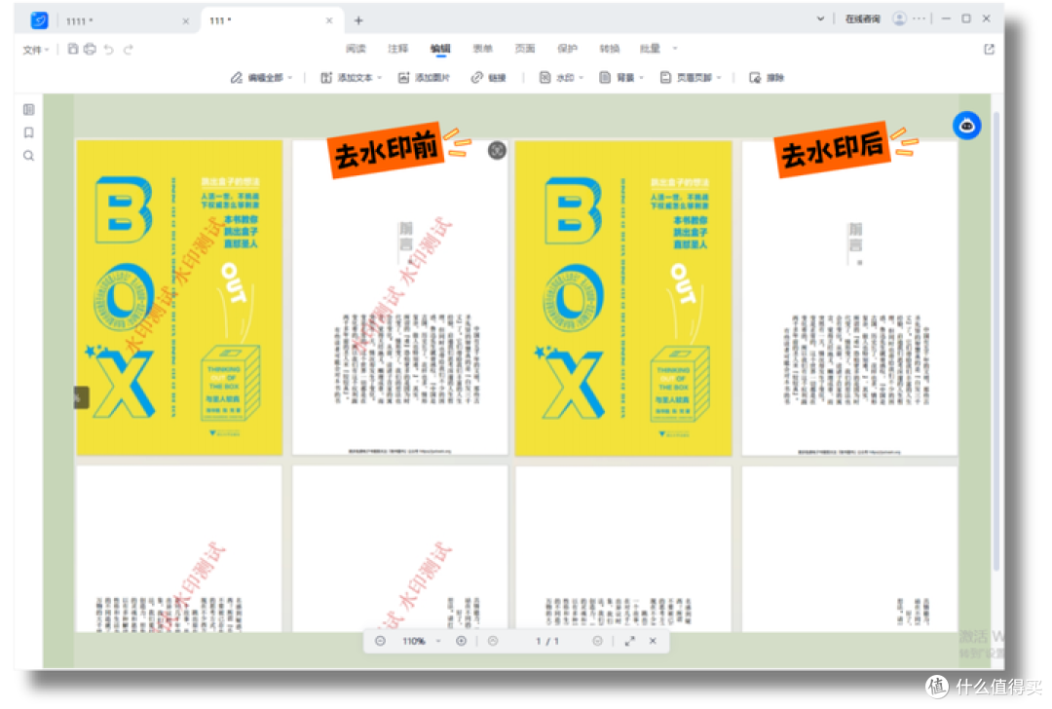
Task: Click the fullscreen expand icon
Action: pyautogui.click(x=630, y=641)
